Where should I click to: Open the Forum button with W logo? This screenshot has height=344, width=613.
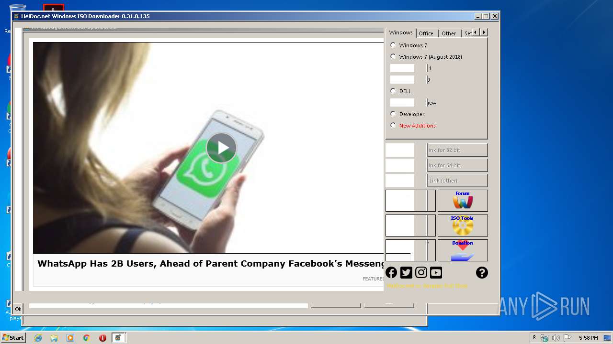click(x=463, y=201)
